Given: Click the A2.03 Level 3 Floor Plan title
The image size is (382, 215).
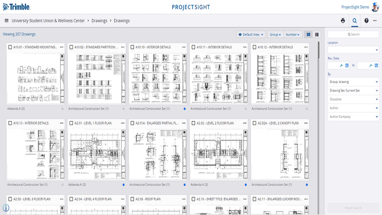Looking at the screenshot, I should click(x=32, y=199).
